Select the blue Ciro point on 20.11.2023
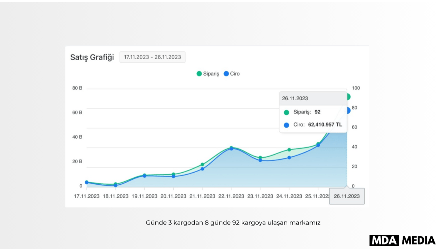The width and height of the screenshot is (442, 249). [173, 176]
